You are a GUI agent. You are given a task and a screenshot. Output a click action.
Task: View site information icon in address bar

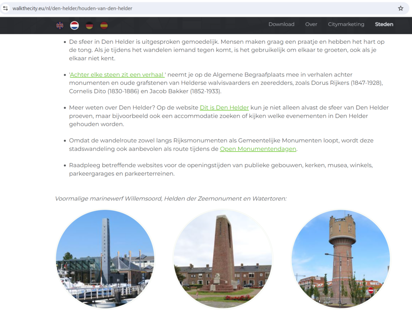[x=6, y=8]
